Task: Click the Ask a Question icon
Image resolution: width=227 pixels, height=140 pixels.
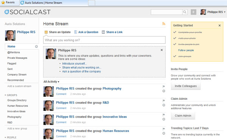Action: 76,32
